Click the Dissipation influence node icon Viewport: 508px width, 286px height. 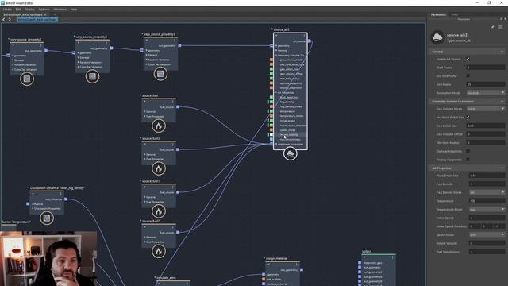tap(47, 218)
